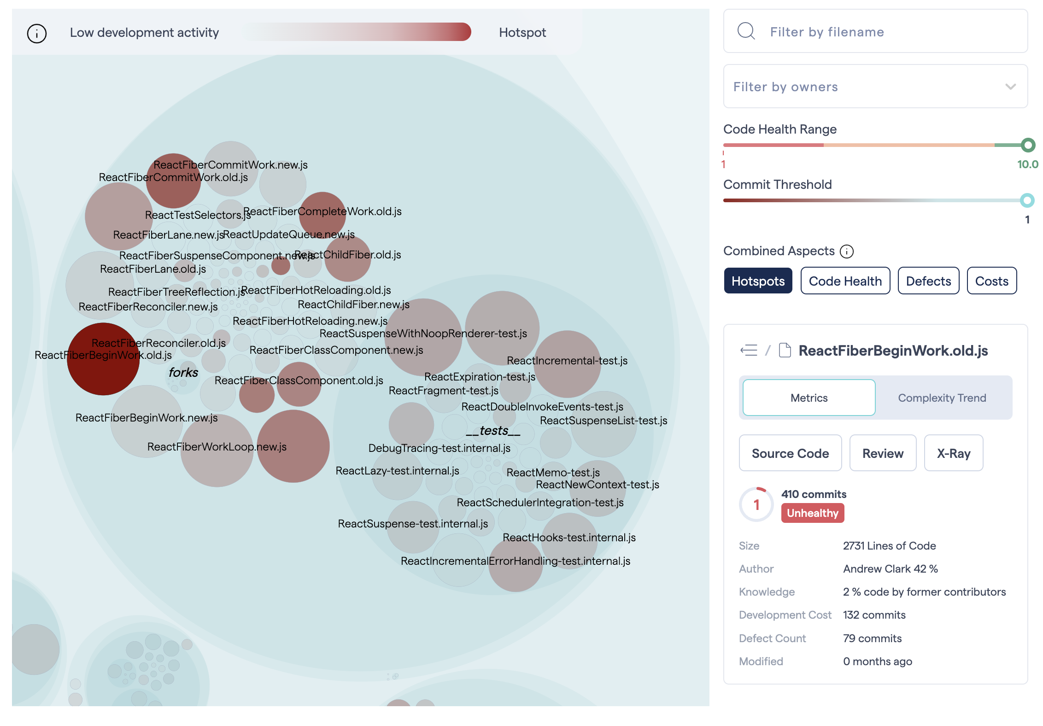Click the Review button

[883, 452]
